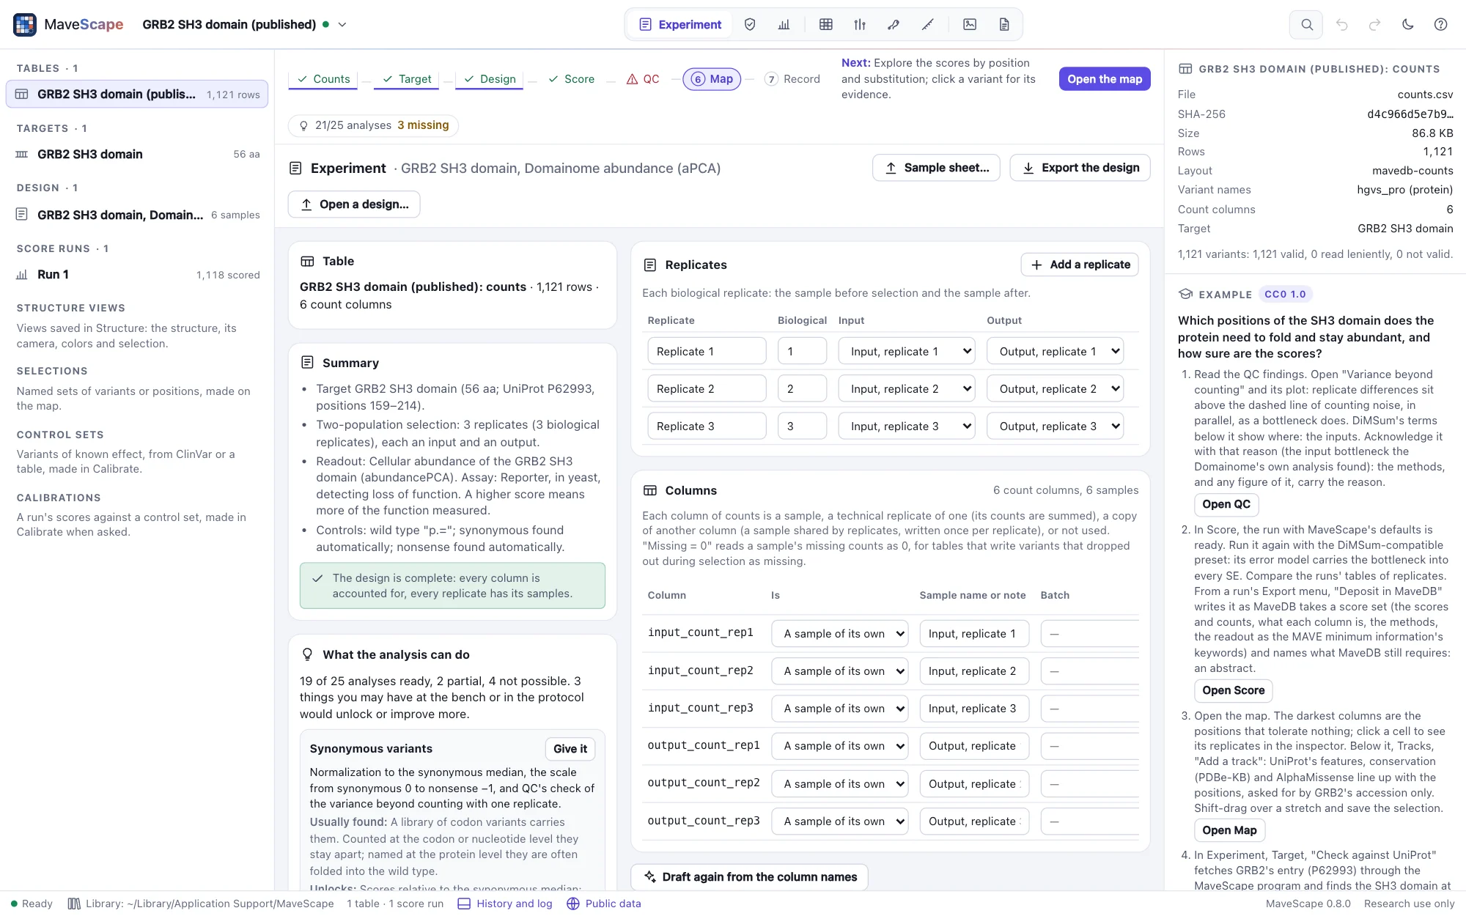Open the 'Is' dropdown for input_count_rep2

(840, 671)
